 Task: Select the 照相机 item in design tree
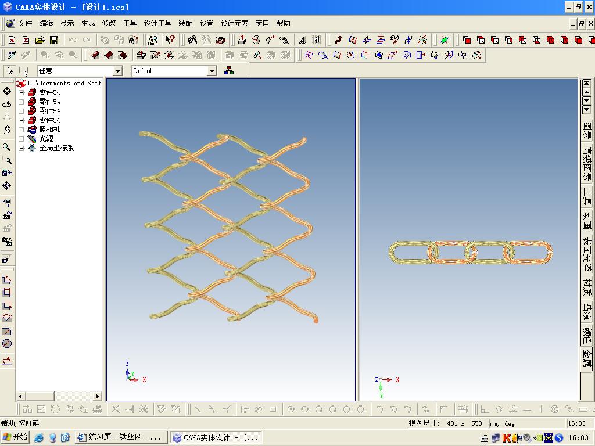click(50, 130)
